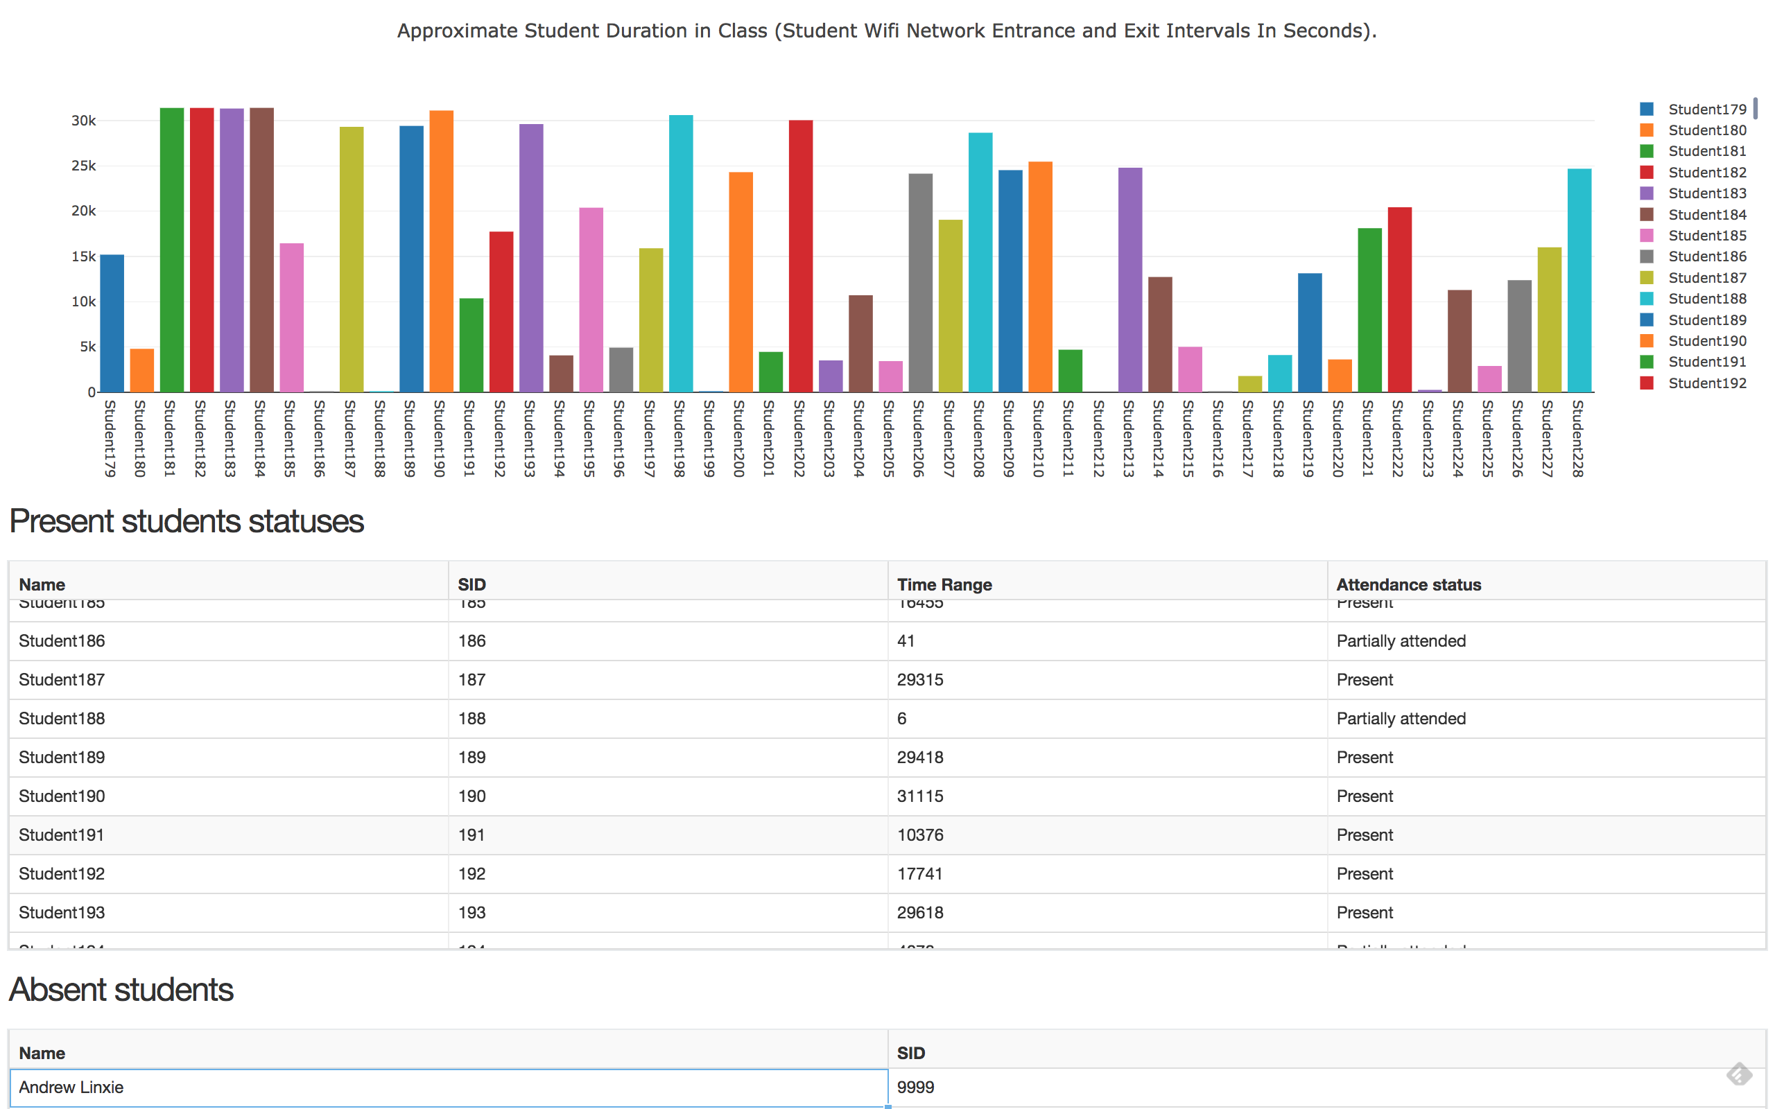Click Partially attended status for Student188
The image size is (1775, 1109).
[1400, 719]
